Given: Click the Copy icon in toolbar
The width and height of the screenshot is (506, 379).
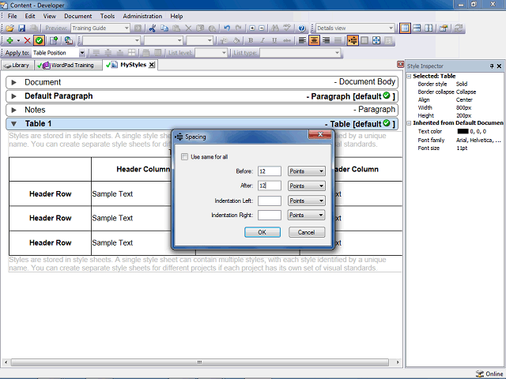Looking at the screenshot, I should pyautogui.click(x=164, y=28).
